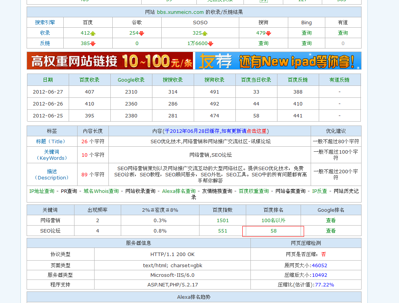Image resolution: width=399 pixels, height=303 pixels.
Task: Click the red down arrow beside SOSO 反链 1万6600
Action: pyautogui.click(x=211, y=44)
